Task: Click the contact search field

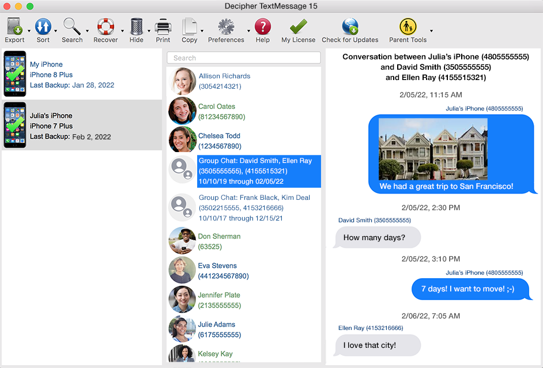Action: (x=243, y=58)
